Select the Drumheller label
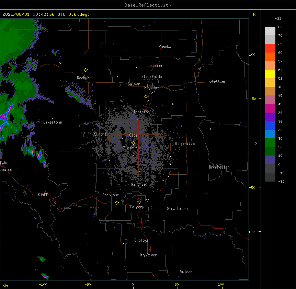Screen dimensions: 296x289 tap(219, 167)
